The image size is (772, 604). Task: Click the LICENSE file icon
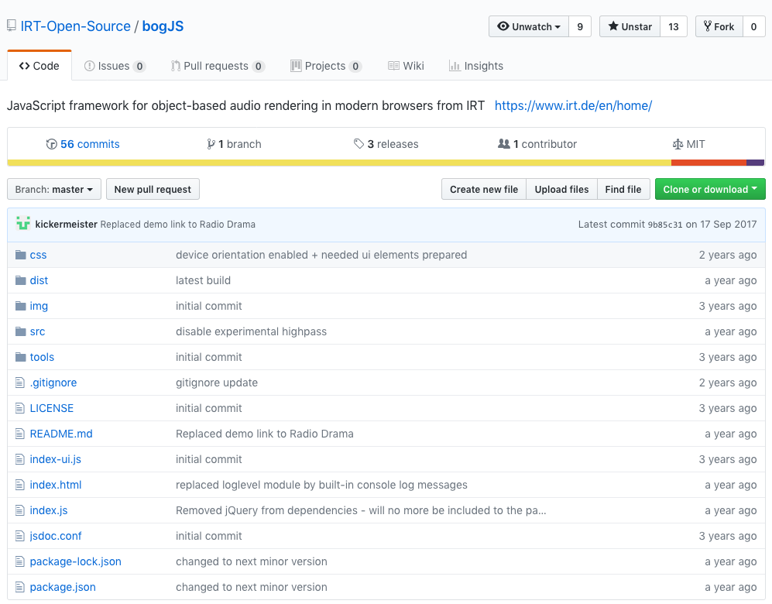(x=19, y=408)
